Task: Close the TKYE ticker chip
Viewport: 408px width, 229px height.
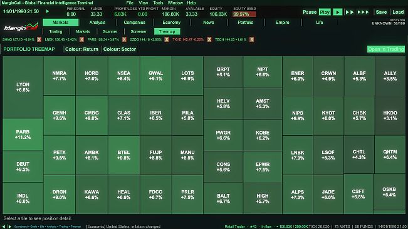Action: tap(209, 39)
